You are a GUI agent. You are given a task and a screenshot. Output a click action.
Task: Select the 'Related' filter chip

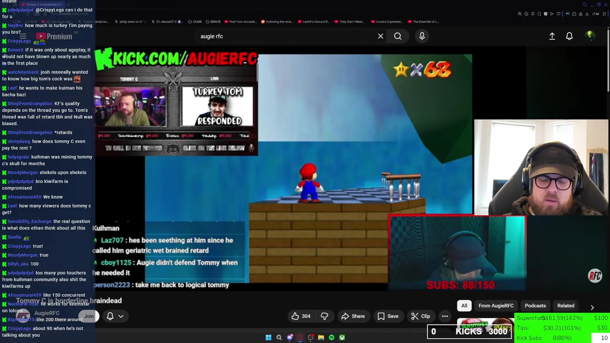(566, 306)
